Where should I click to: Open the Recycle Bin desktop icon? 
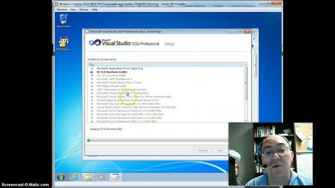point(63,21)
